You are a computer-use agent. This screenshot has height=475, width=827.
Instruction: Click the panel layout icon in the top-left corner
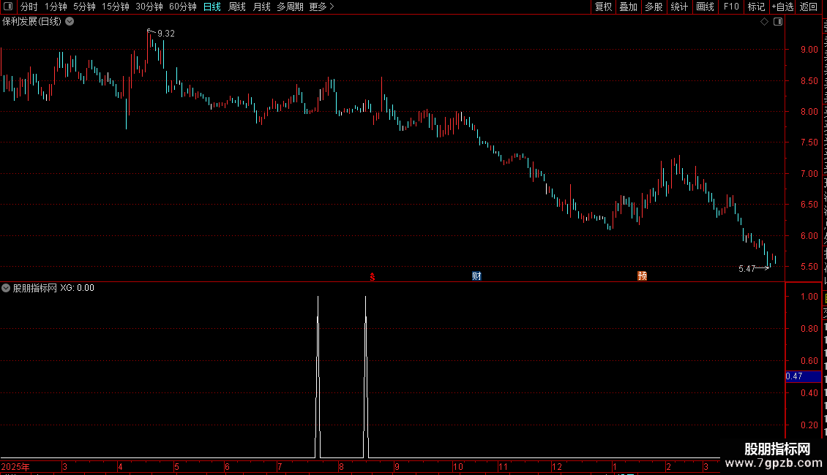point(8,7)
